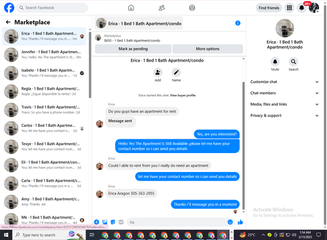Screen dimensions: 327x240
Task: Click the Facebook logo icon
Action: pyautogui.click(x=9, y=8)
